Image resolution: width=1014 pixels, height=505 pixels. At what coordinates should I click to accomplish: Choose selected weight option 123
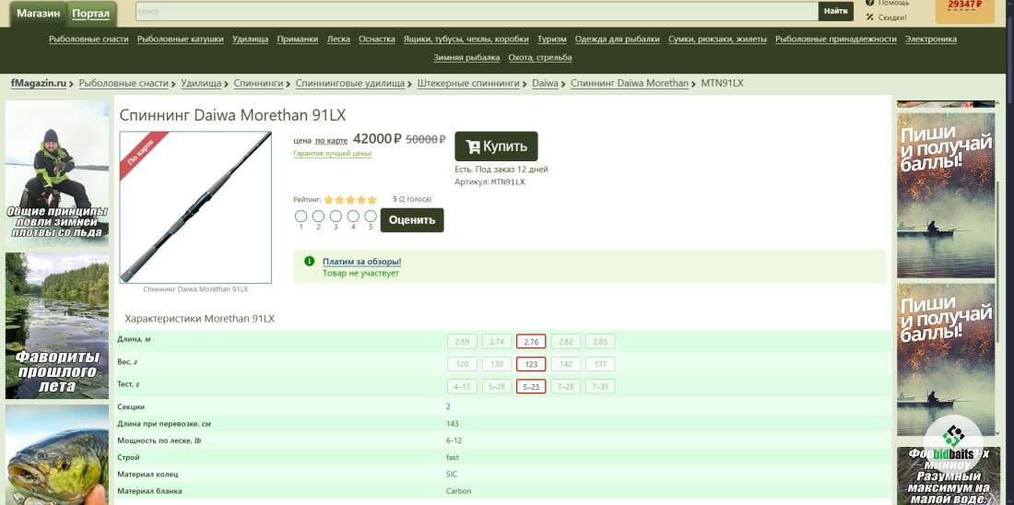(x=531, y=364)
